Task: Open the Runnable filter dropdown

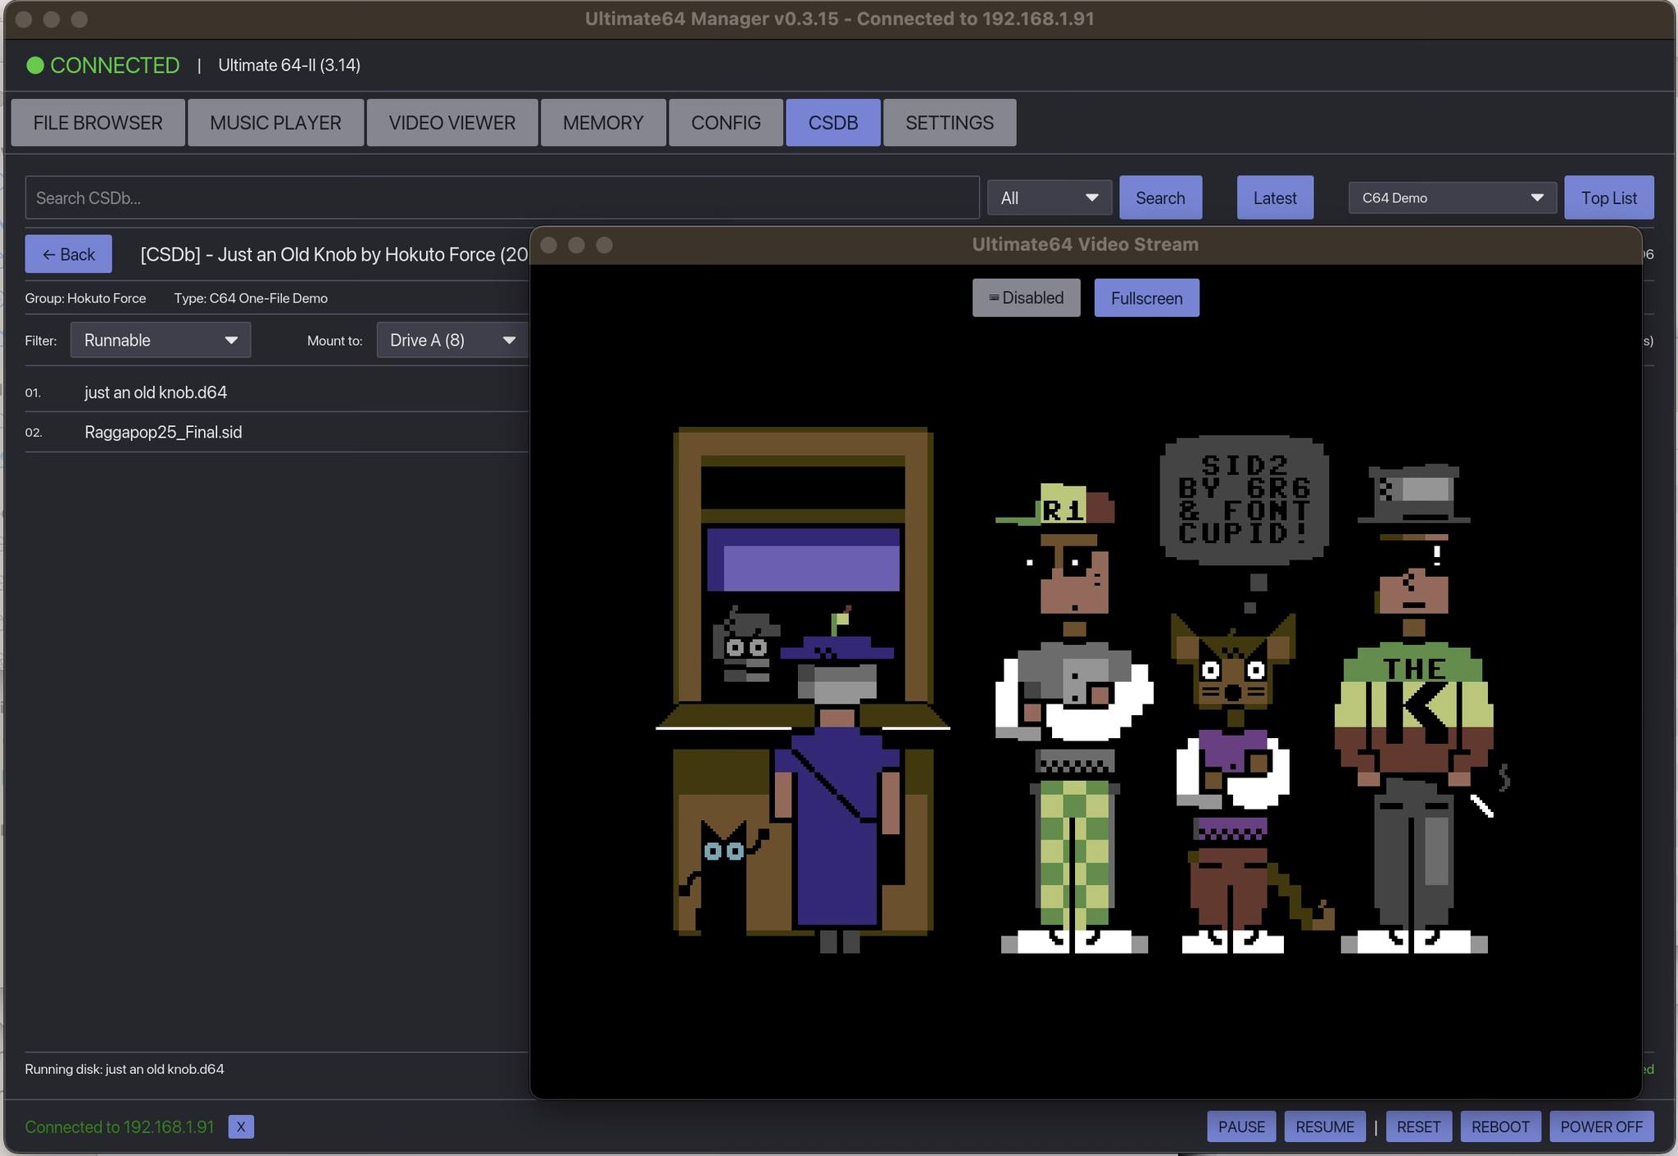Action: (x=161, y=340)
